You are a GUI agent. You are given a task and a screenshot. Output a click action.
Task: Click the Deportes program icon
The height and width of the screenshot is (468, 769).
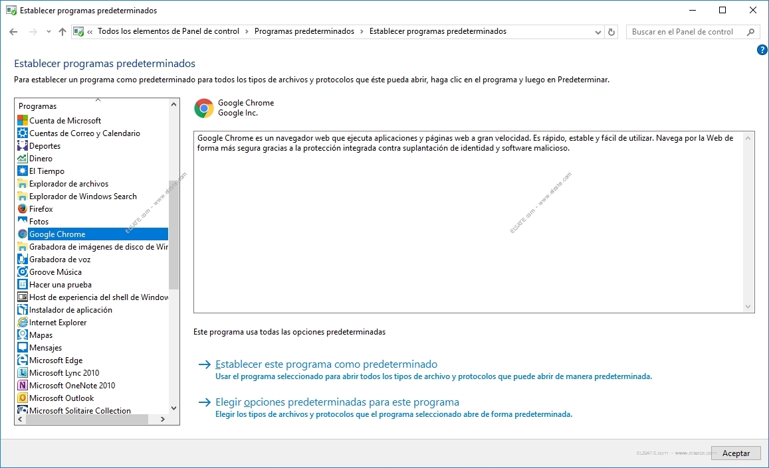tap(23, 146)
